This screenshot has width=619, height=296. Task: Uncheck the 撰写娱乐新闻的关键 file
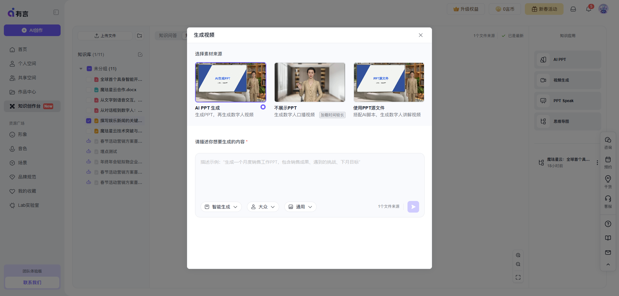tap(89, 120)
